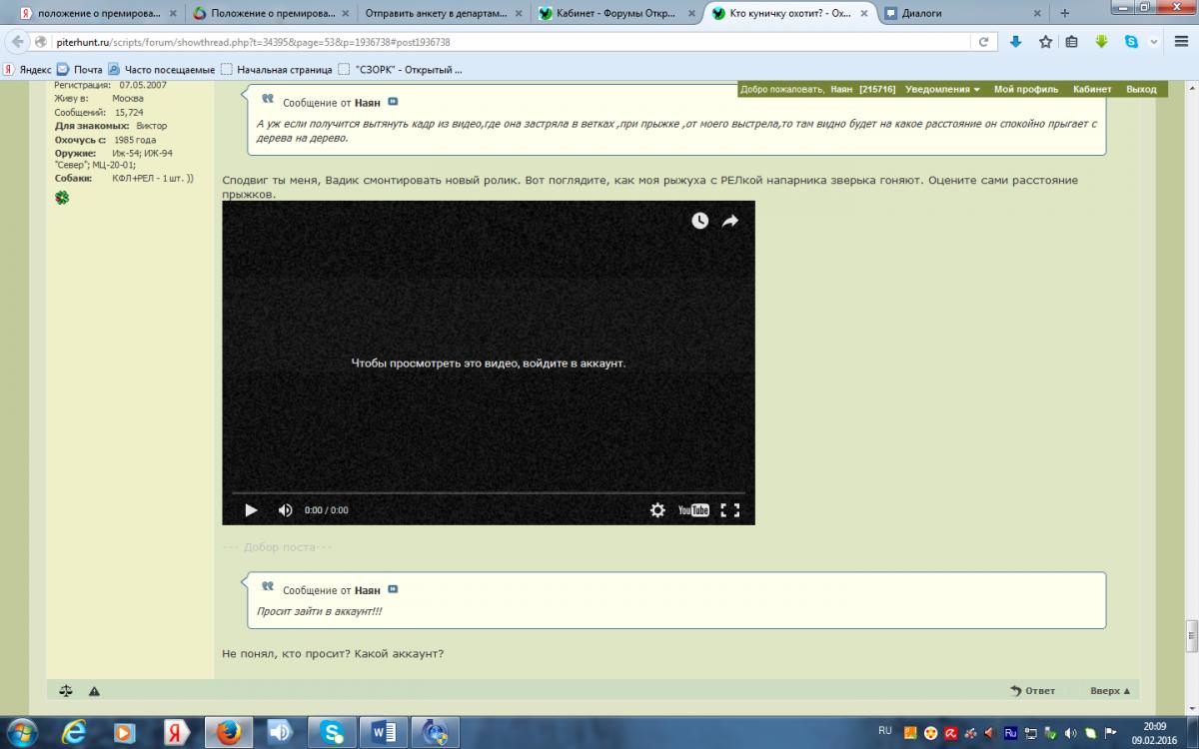The height and width of the screenshot is (749, 1199).
Task: Open a new browser tab
Action: click(1067, 14)
